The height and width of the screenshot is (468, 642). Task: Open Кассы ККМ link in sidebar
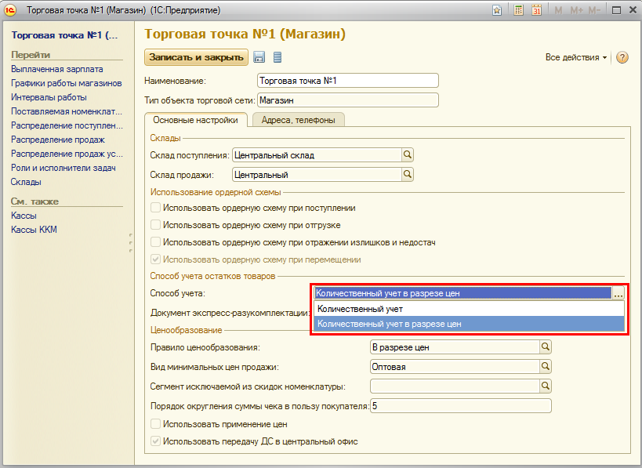click(34, 230)
